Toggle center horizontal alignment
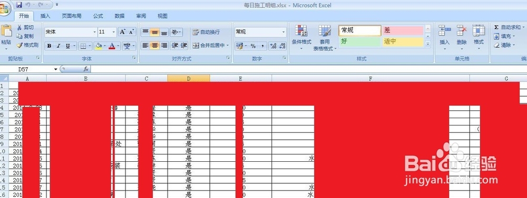This screenshot has width=527, height=198. pos(154,45)
